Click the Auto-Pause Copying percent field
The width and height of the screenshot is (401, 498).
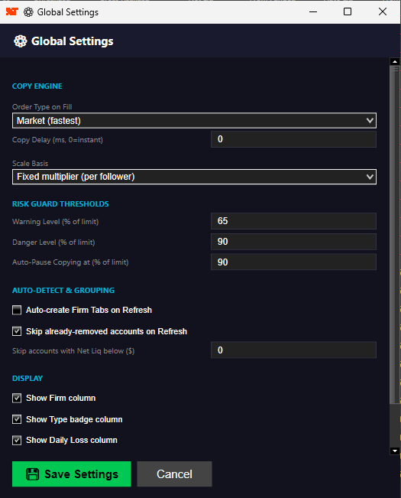click(x=293, y=262)
